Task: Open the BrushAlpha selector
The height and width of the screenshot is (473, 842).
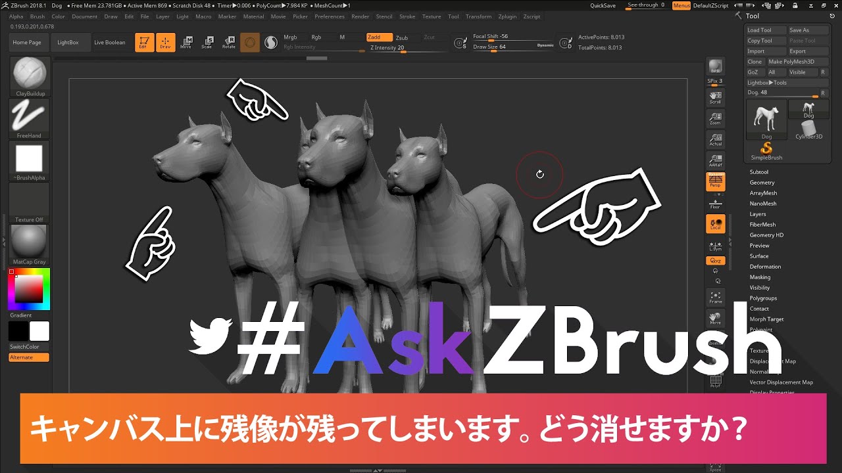Action: pyautogui.click(x=30, y=161)
